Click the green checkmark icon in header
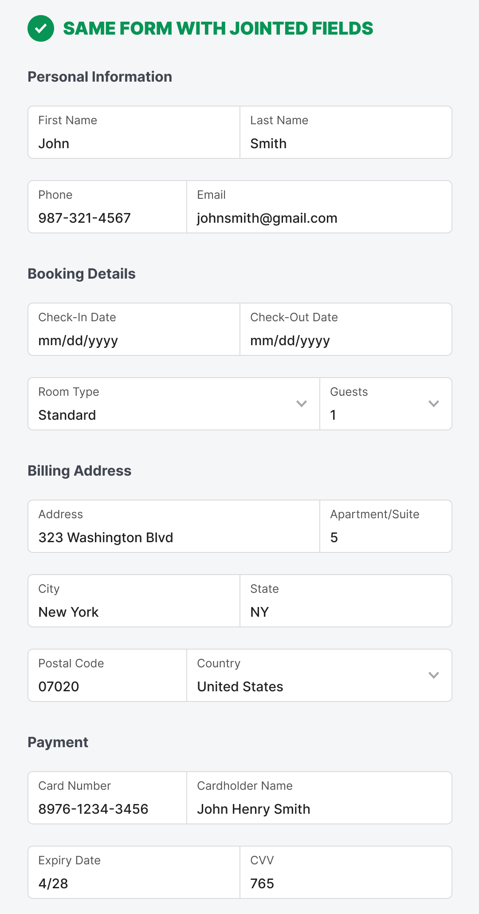 click(x=41, y=28)
